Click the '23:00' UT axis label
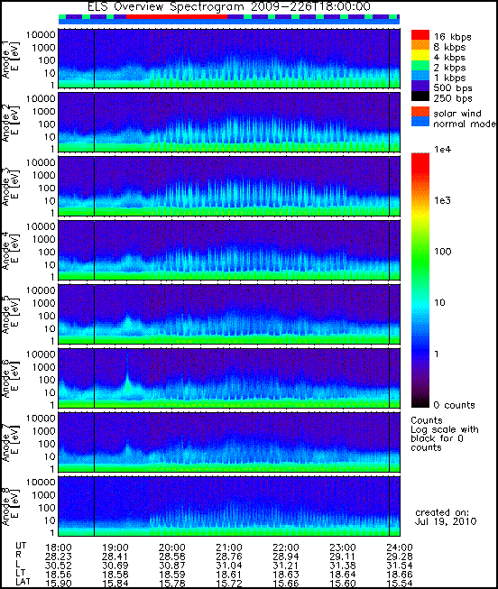498x589 pixels. tap(343, 548)
